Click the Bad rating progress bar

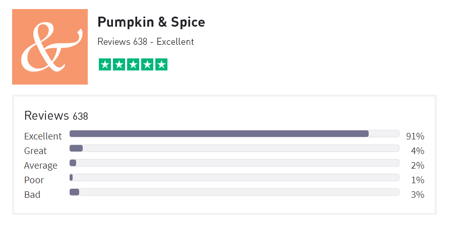point(235,192)
